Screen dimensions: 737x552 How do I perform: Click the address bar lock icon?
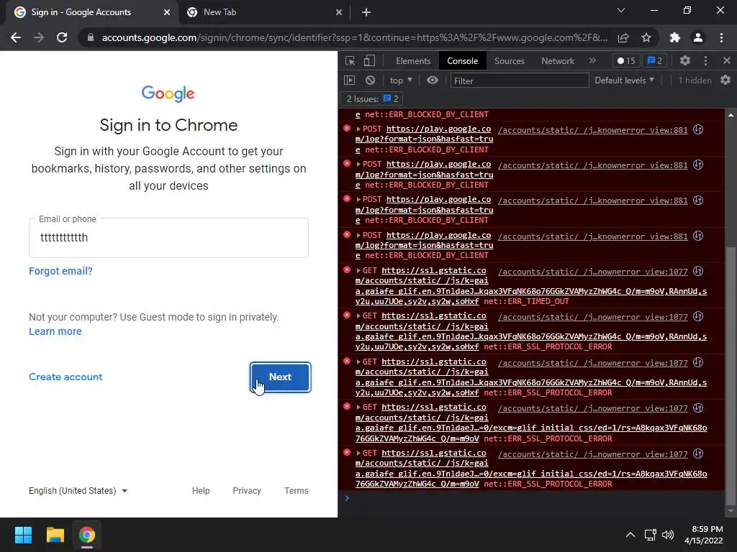tap(90, 37)
